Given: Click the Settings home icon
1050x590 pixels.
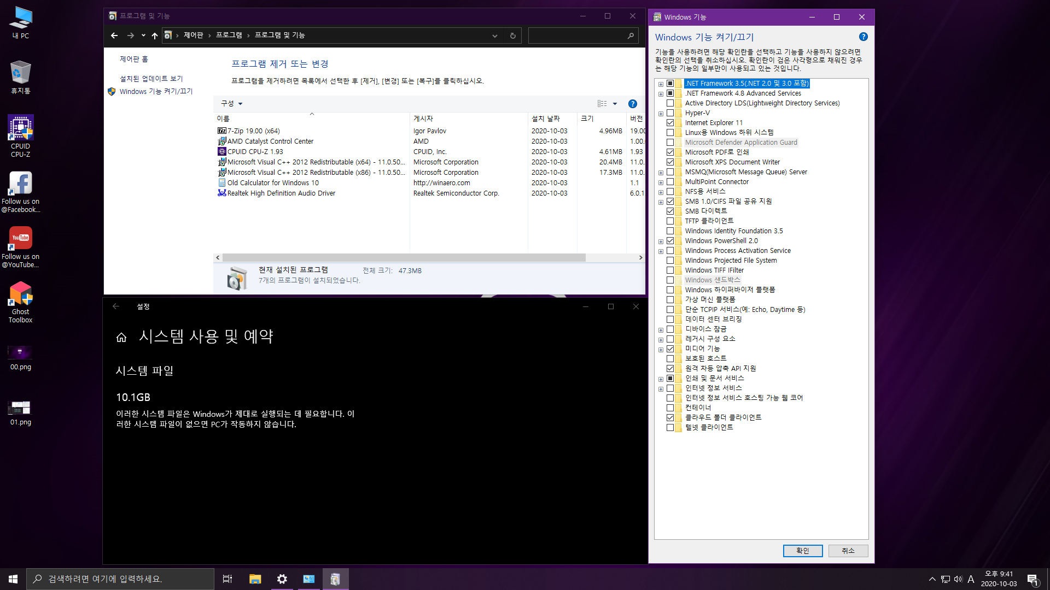Looking at the screenshot, I should pos(121,337).
